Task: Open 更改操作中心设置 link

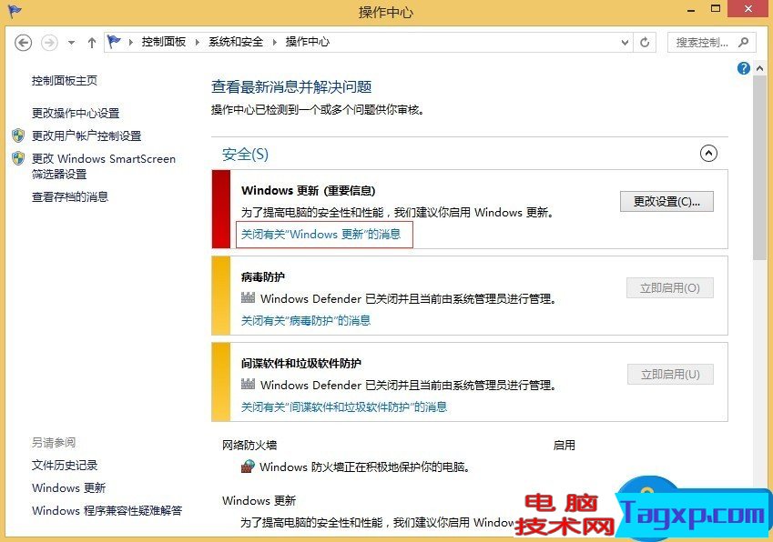Action: pyautogui.click(x=76, y=114)
